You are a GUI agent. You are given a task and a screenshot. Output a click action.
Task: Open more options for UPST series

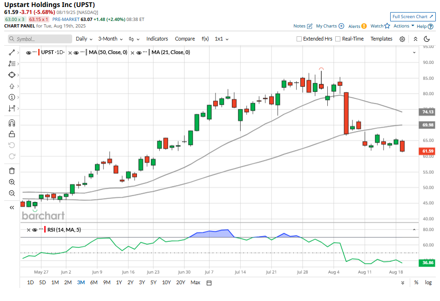point(35,52)
